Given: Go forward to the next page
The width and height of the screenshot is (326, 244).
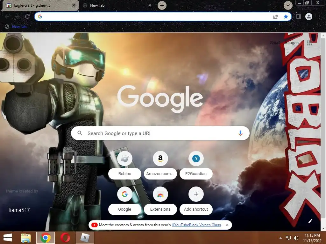Looking at the screenshot, I should 17,17.
